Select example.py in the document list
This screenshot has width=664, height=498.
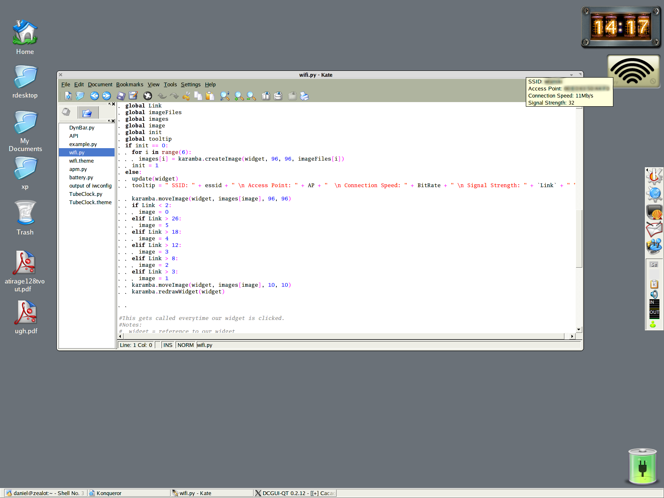(87, 144)
